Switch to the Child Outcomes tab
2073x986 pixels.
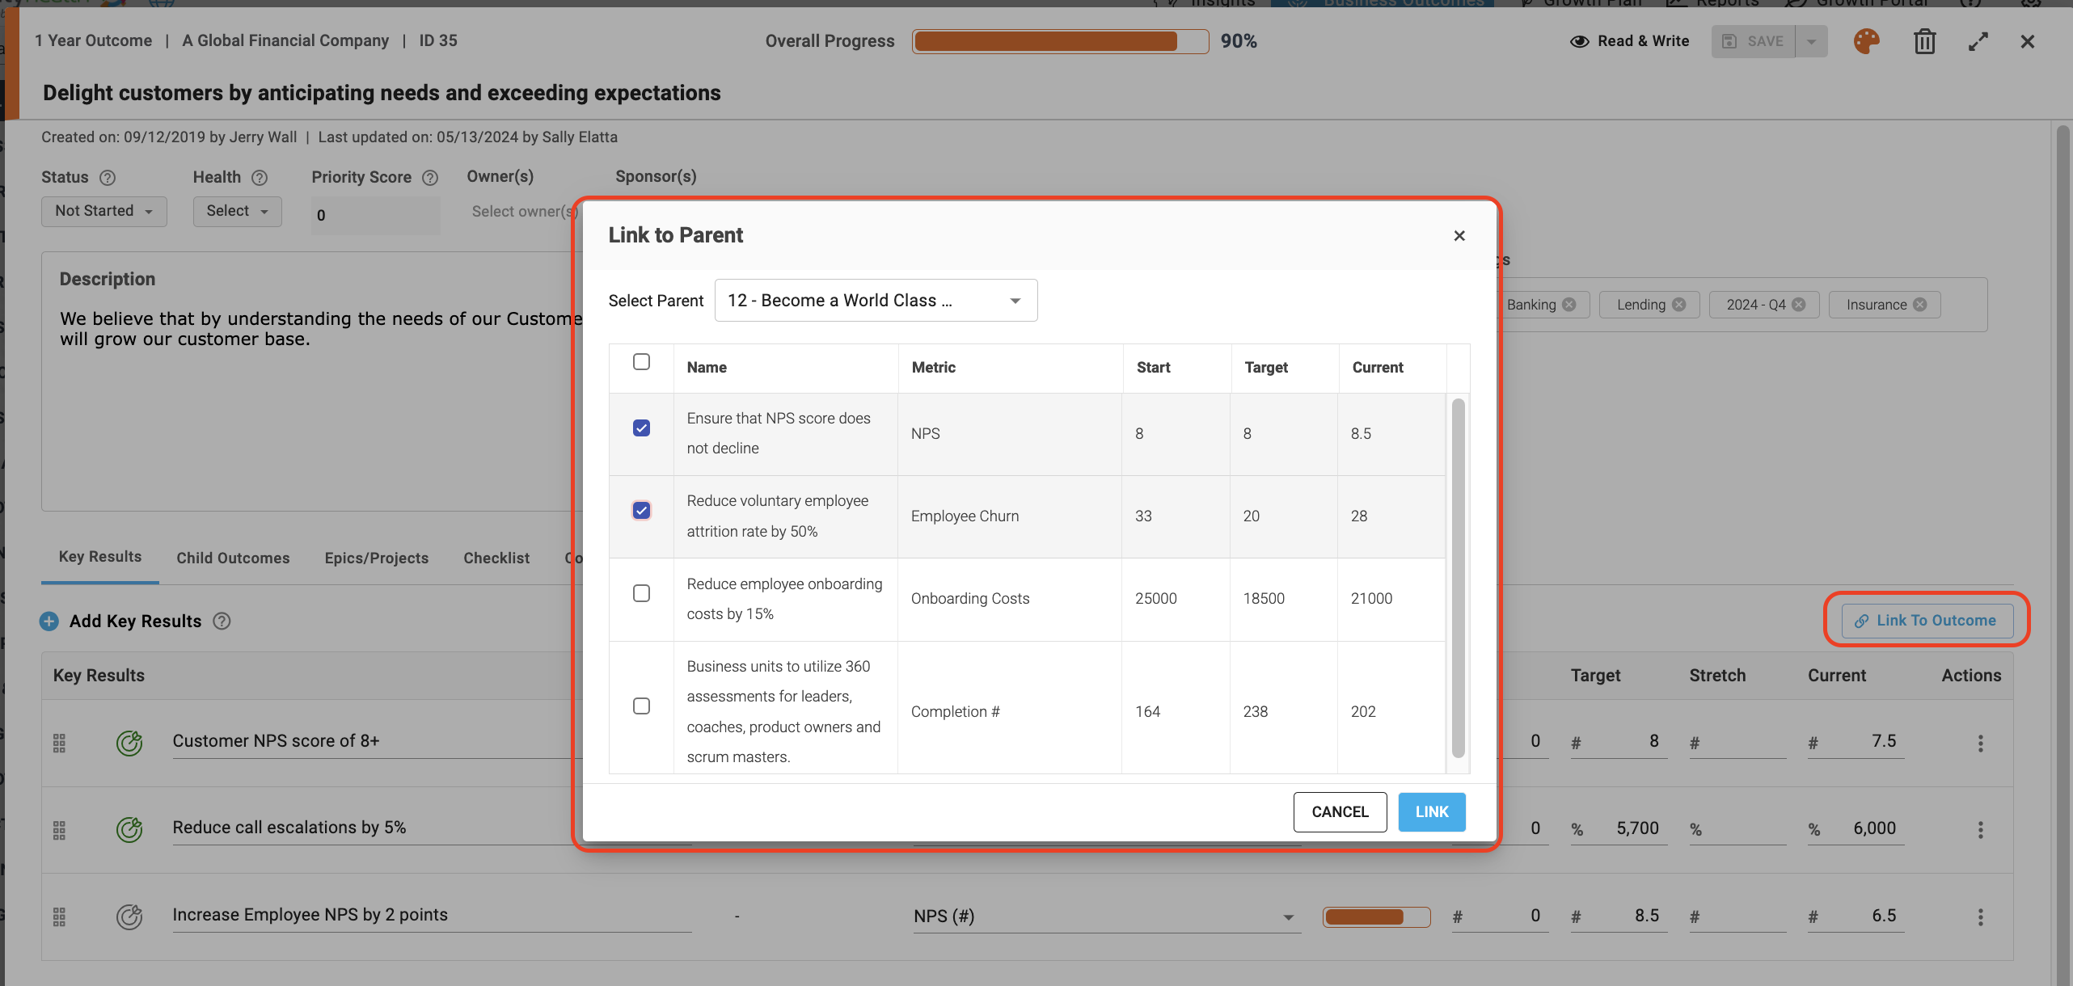pyautogui.click(x=233, y=558)
